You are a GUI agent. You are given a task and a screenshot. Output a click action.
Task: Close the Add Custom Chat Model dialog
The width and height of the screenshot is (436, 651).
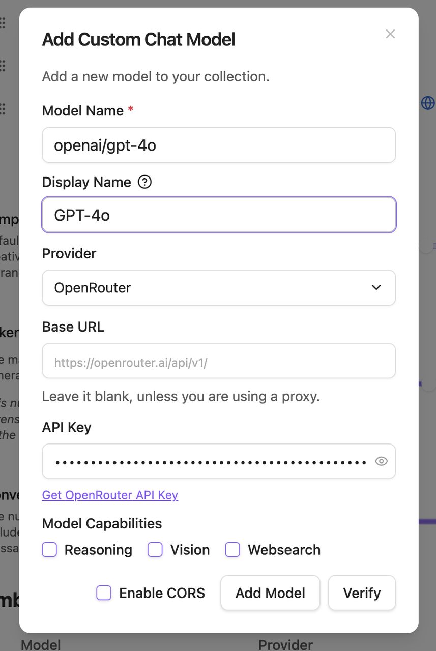[390, 34]
